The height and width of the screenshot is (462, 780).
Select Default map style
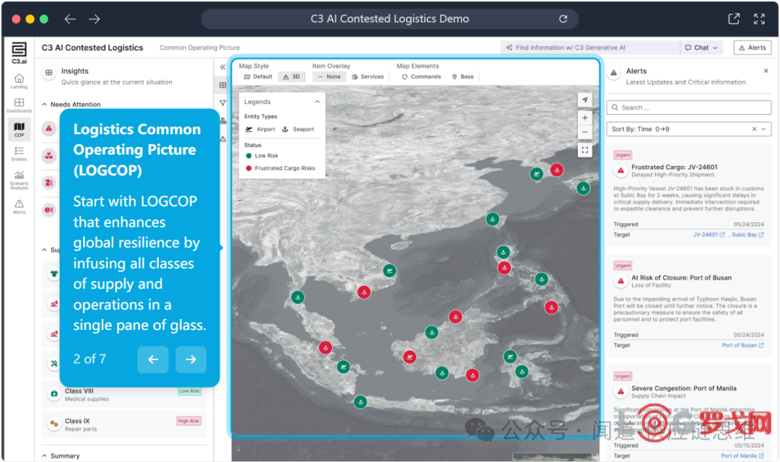[x=258, y=77]
